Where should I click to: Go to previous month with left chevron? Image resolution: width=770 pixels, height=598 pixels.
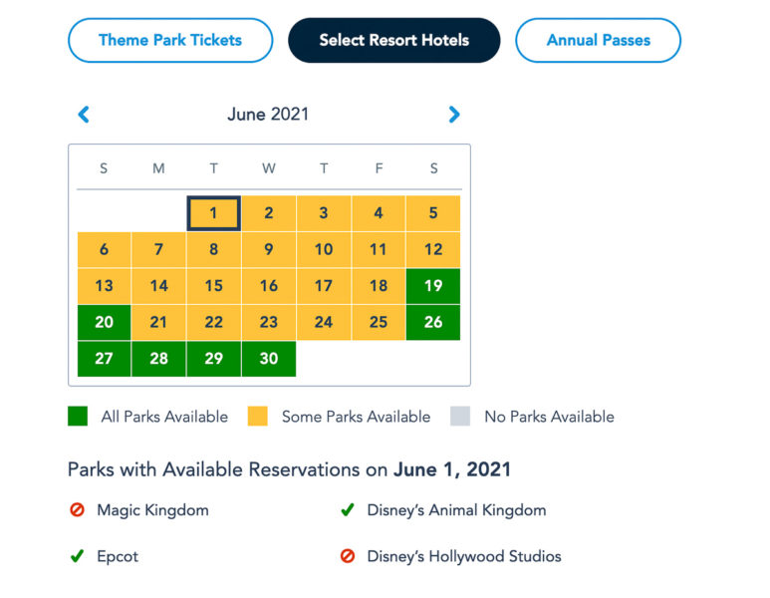coord(84,115)
